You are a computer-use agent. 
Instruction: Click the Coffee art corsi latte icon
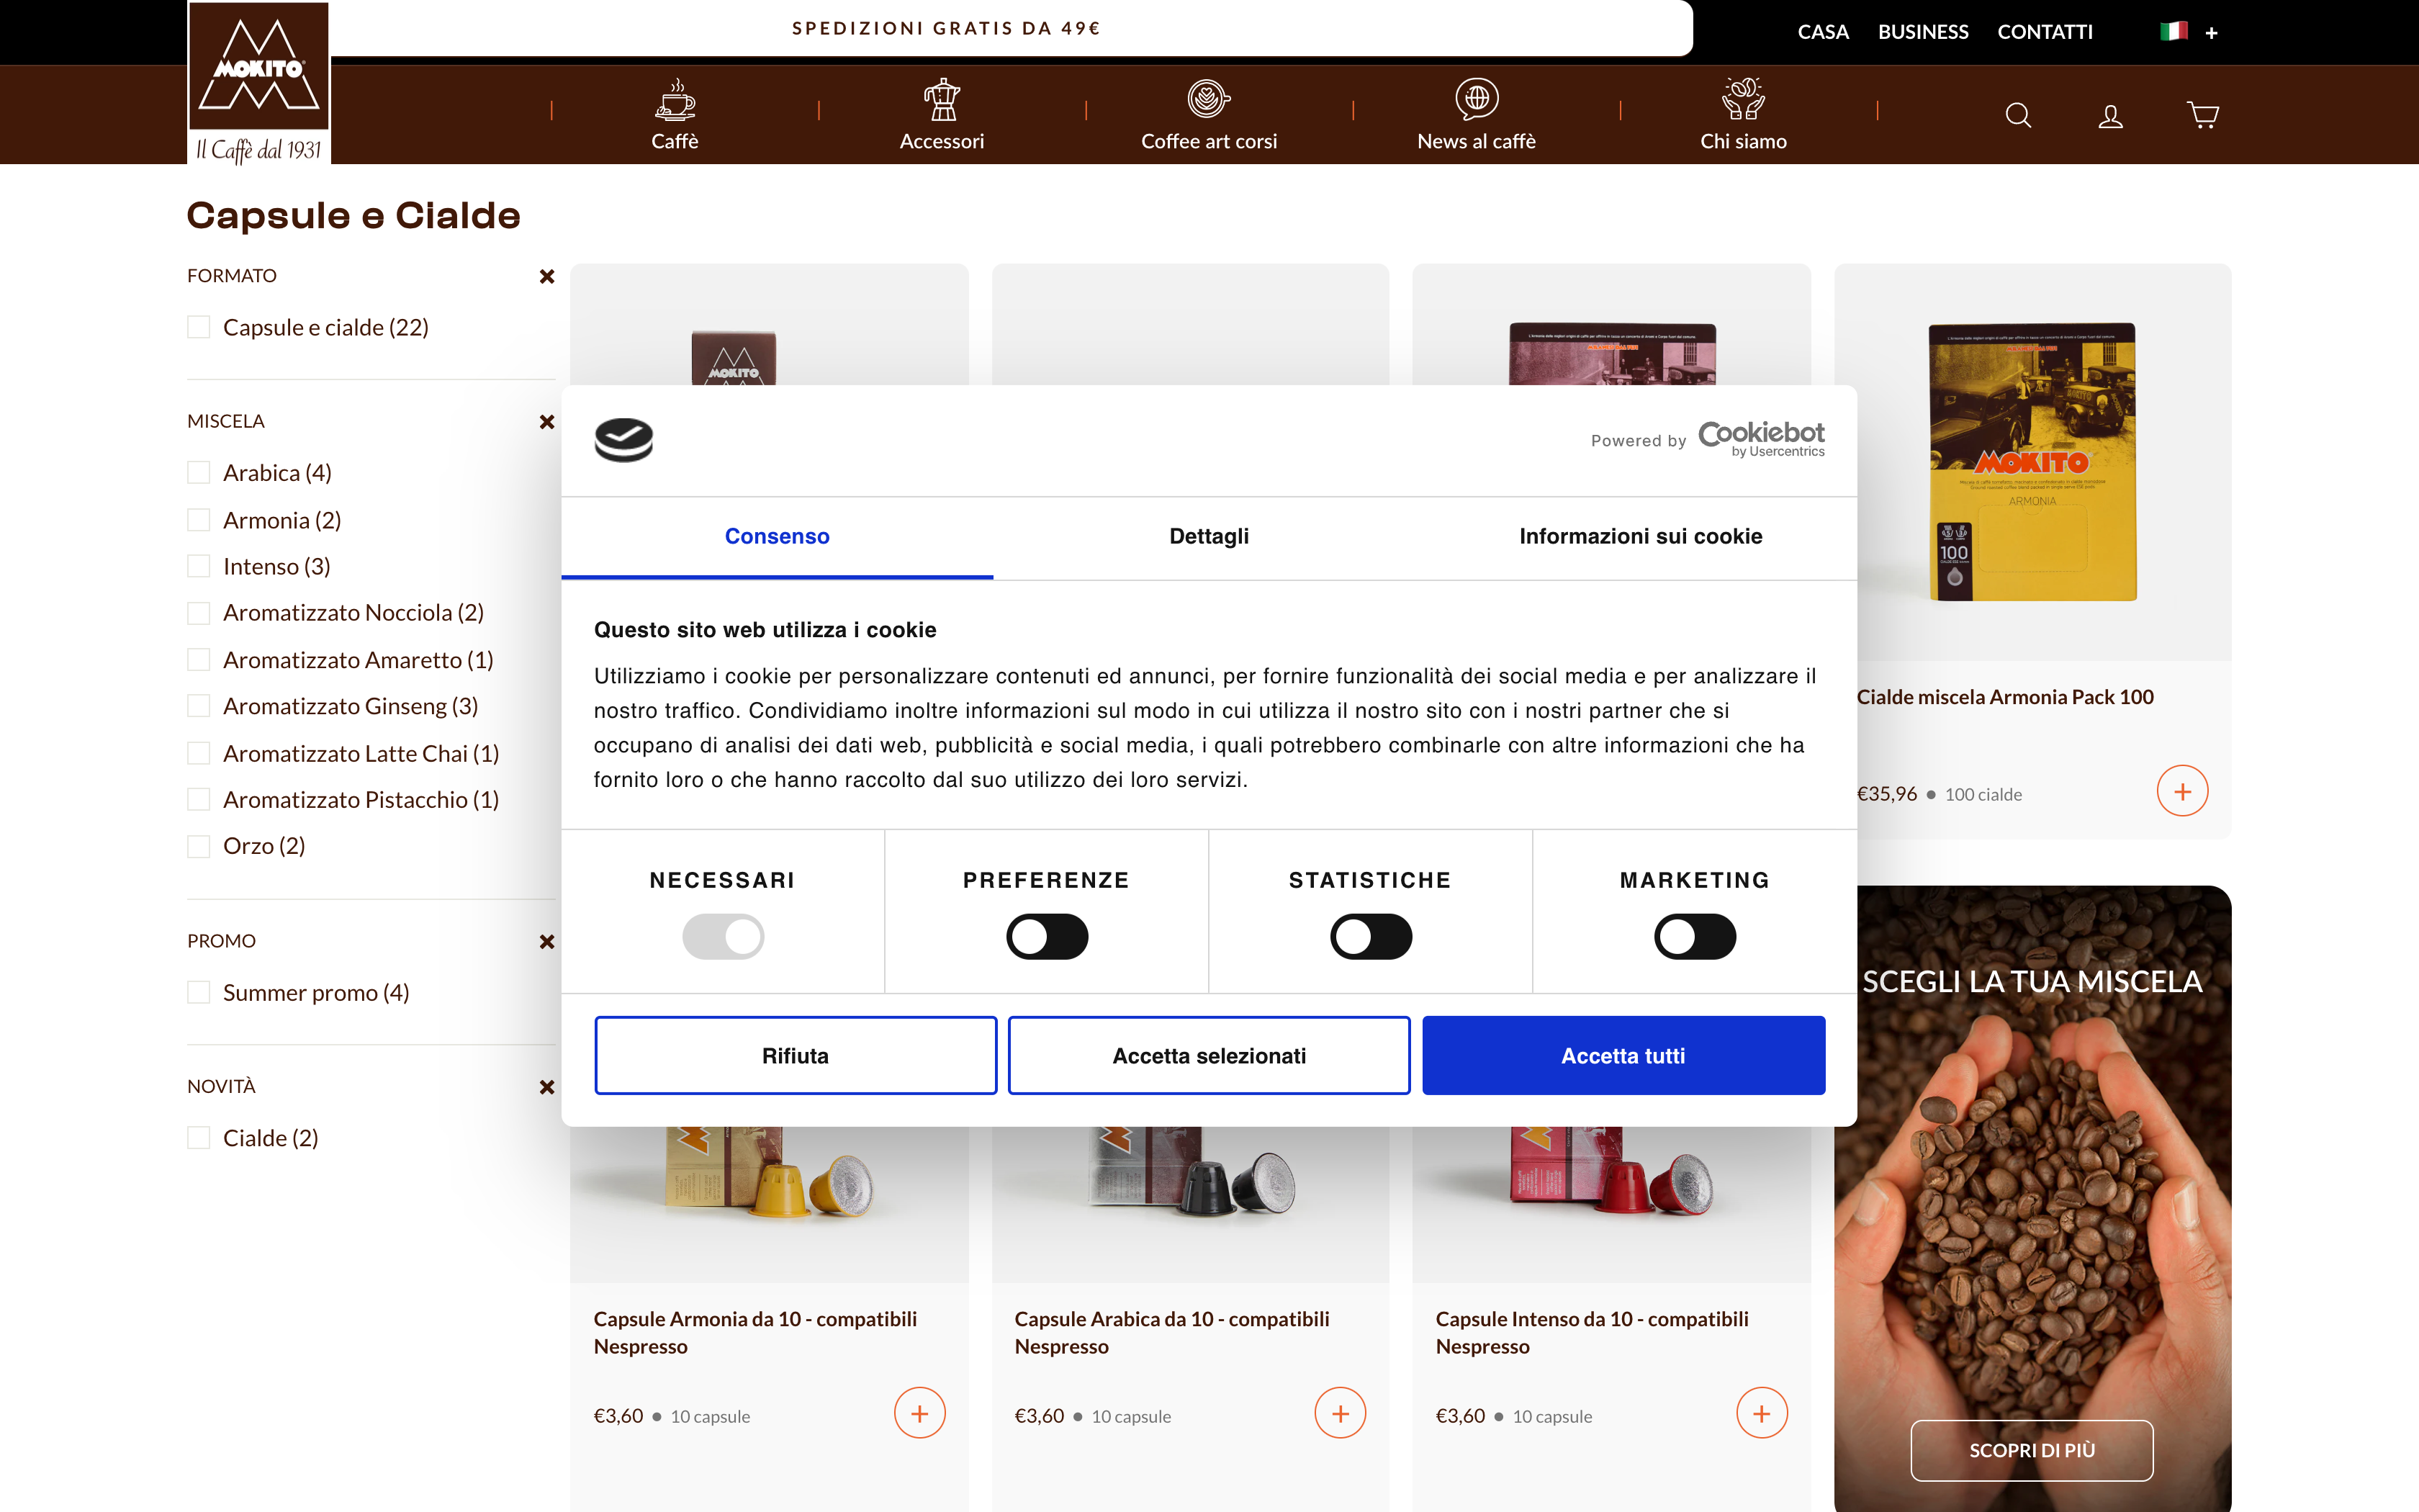[1209, 100]
